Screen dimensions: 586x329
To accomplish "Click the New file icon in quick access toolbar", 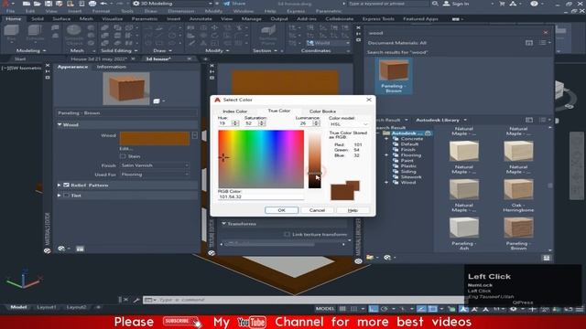I will 27,4.
